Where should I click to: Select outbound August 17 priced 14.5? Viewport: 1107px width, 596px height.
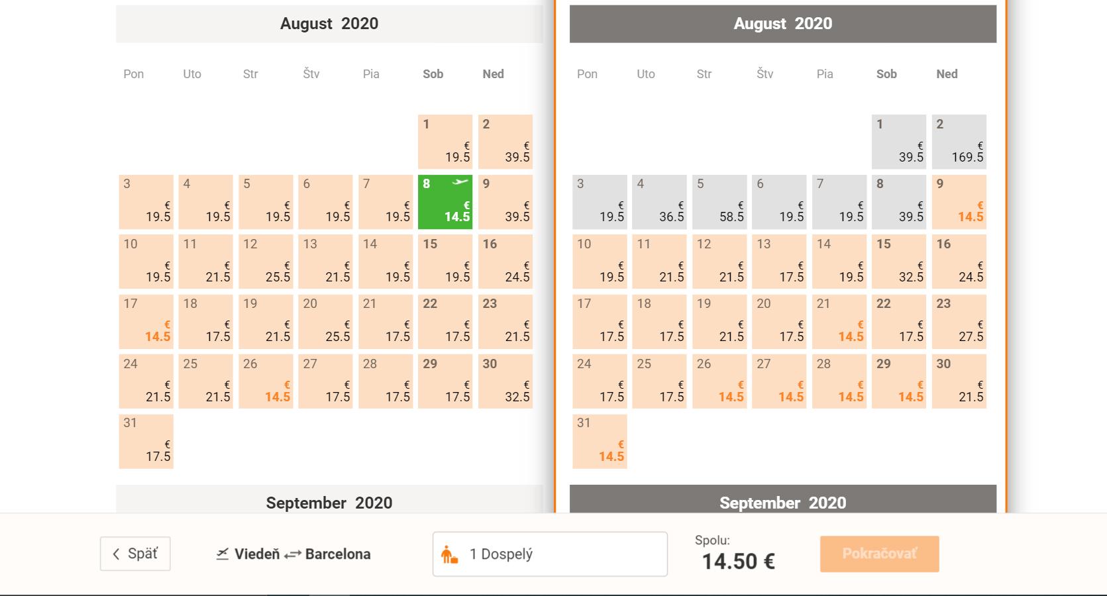tap(146, 321)
